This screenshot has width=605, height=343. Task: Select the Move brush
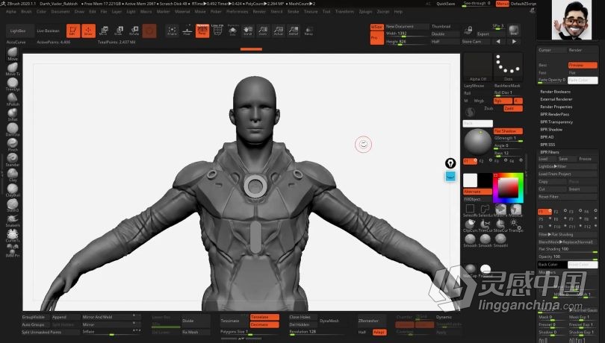13,54
